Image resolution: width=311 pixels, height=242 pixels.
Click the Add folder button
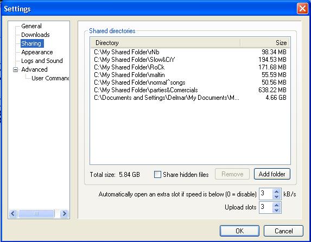click(x=272, y=174)
